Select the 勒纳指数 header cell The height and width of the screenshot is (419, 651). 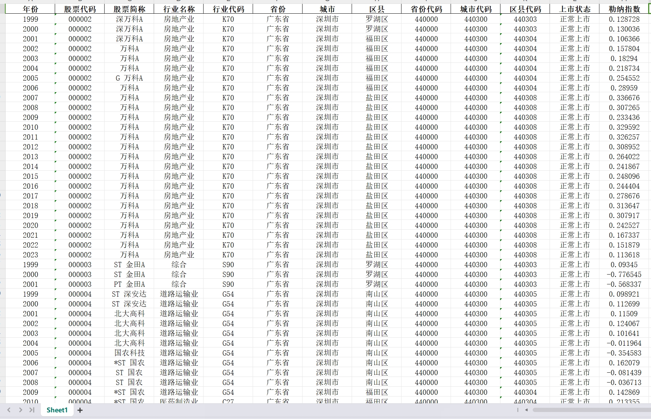click(624, 9)
